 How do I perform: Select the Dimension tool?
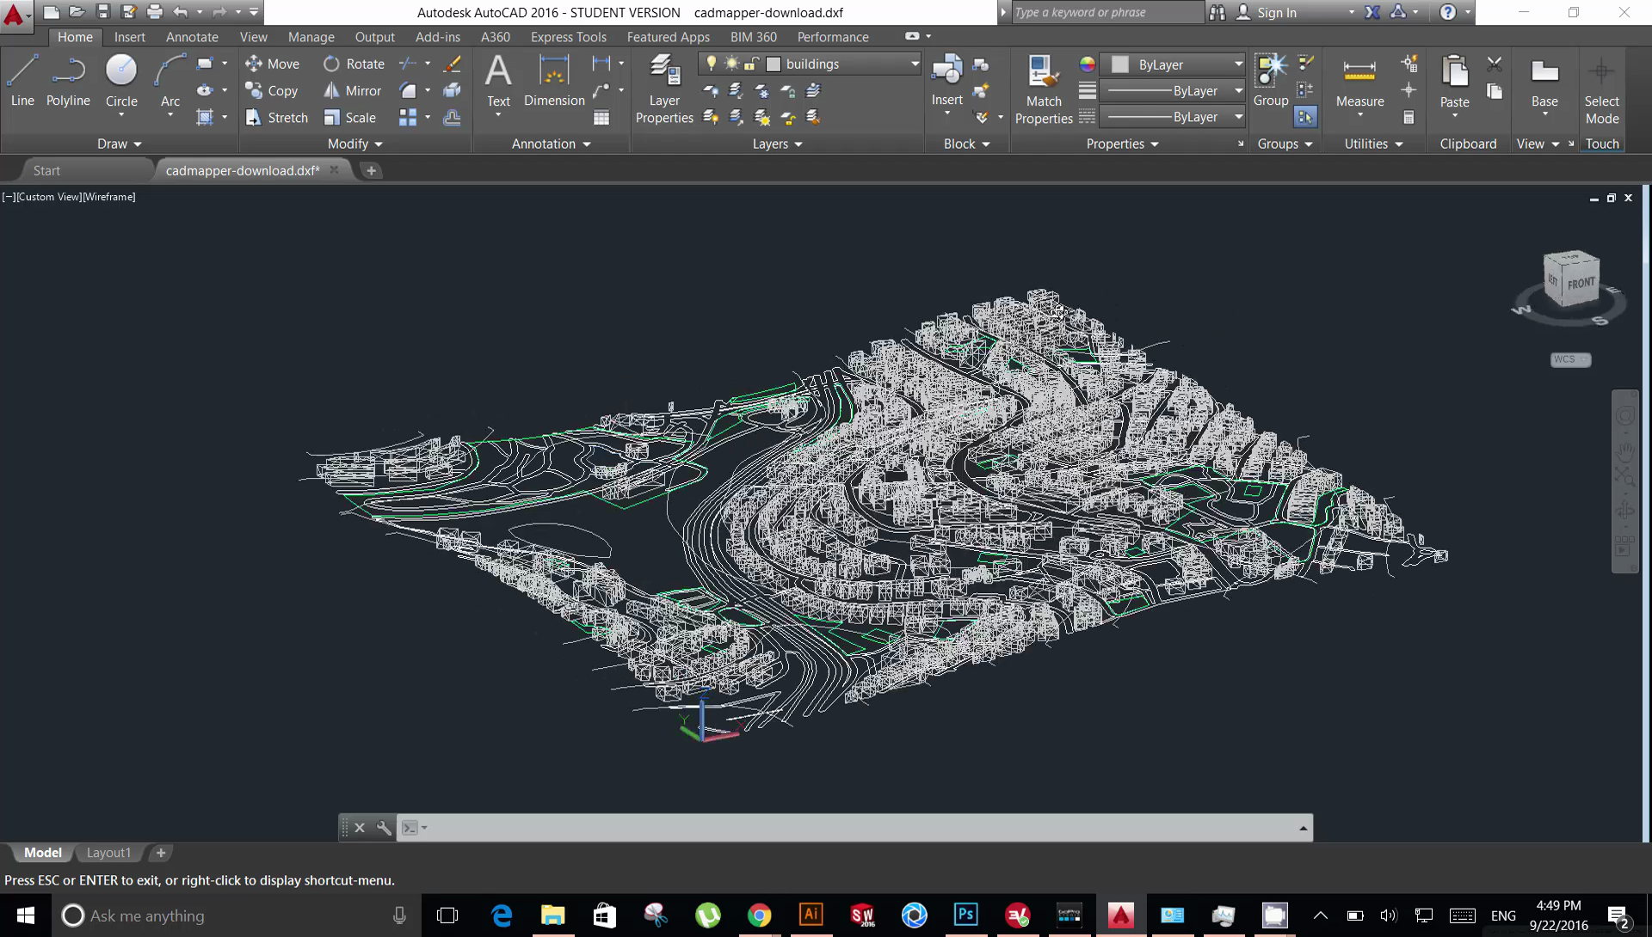(554, 80)
